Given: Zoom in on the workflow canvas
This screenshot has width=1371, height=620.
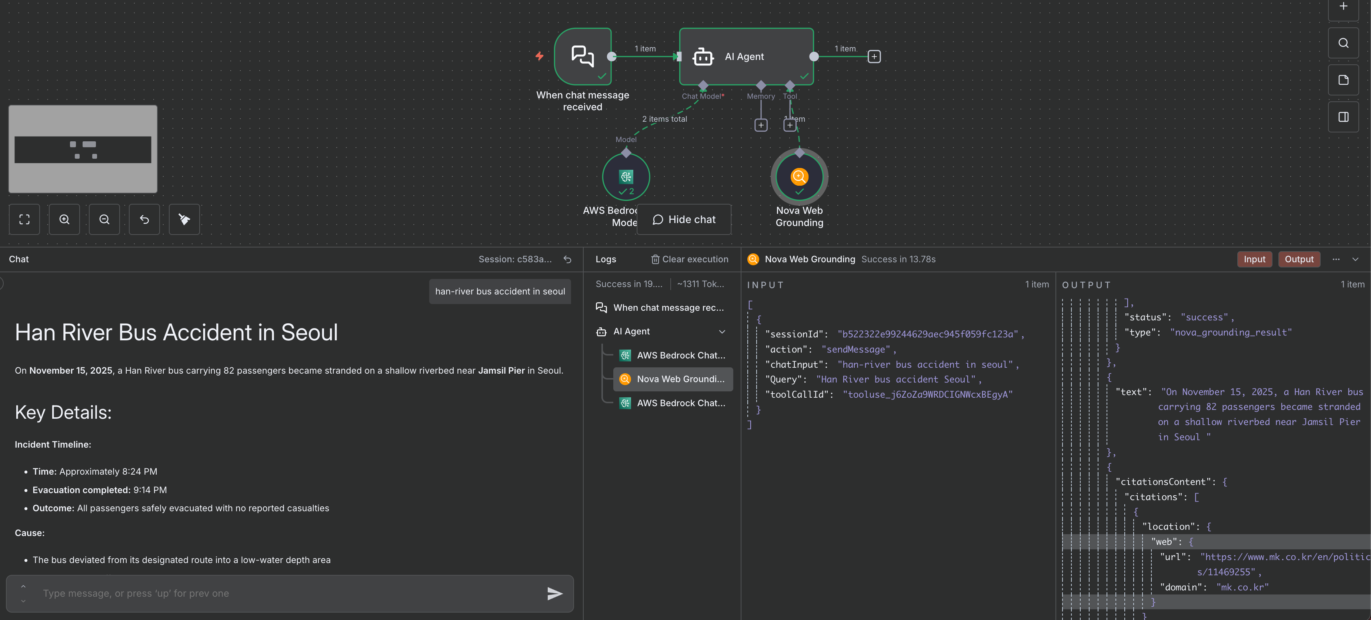Looking at the screenshot, I should [64, 219].
